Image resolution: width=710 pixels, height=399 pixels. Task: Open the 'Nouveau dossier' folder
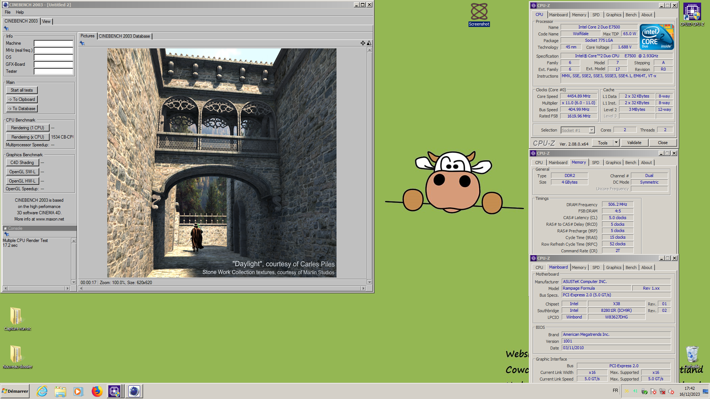tap(17, 357)
